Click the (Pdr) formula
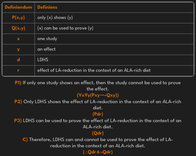The height and width of the screenshot is (156, 196). click(98, 114)
